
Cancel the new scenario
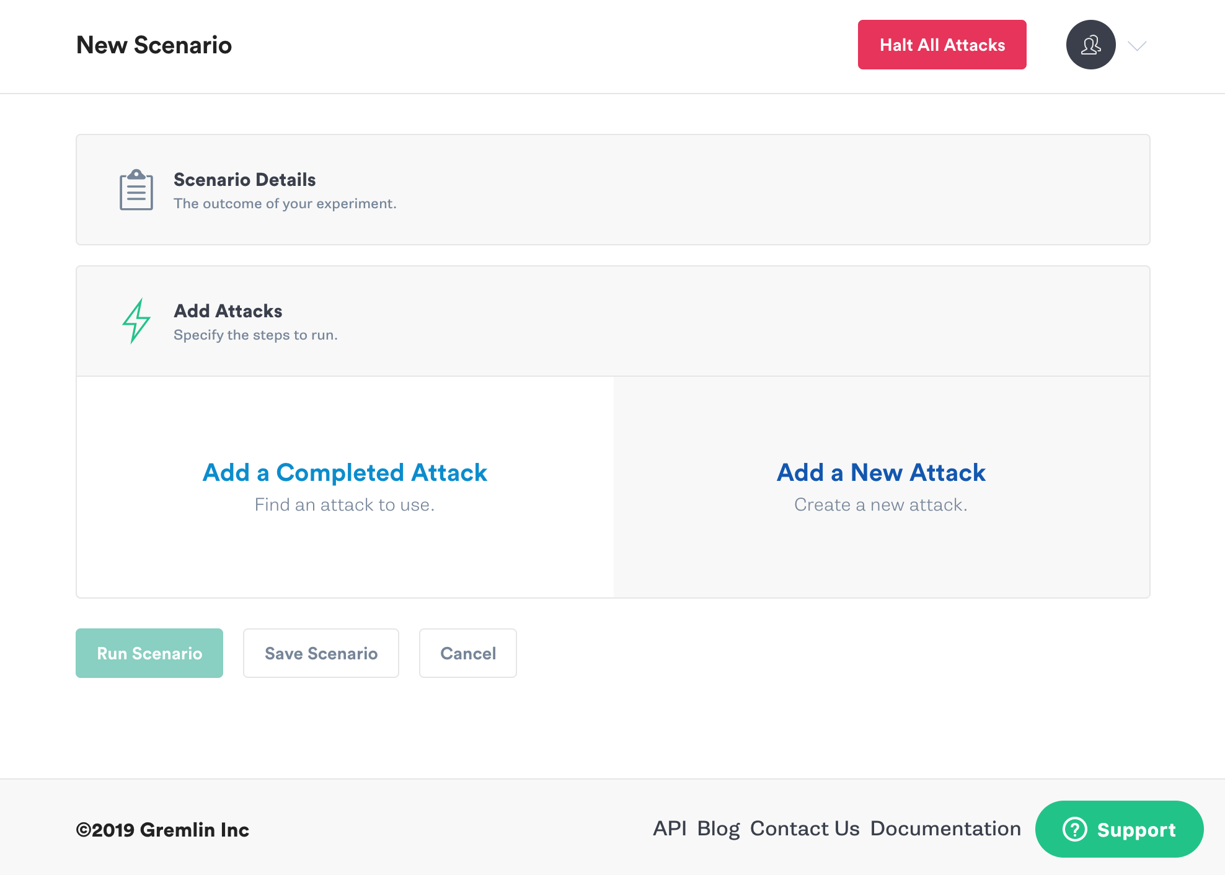pyautogui.click(x=468, y=653)
